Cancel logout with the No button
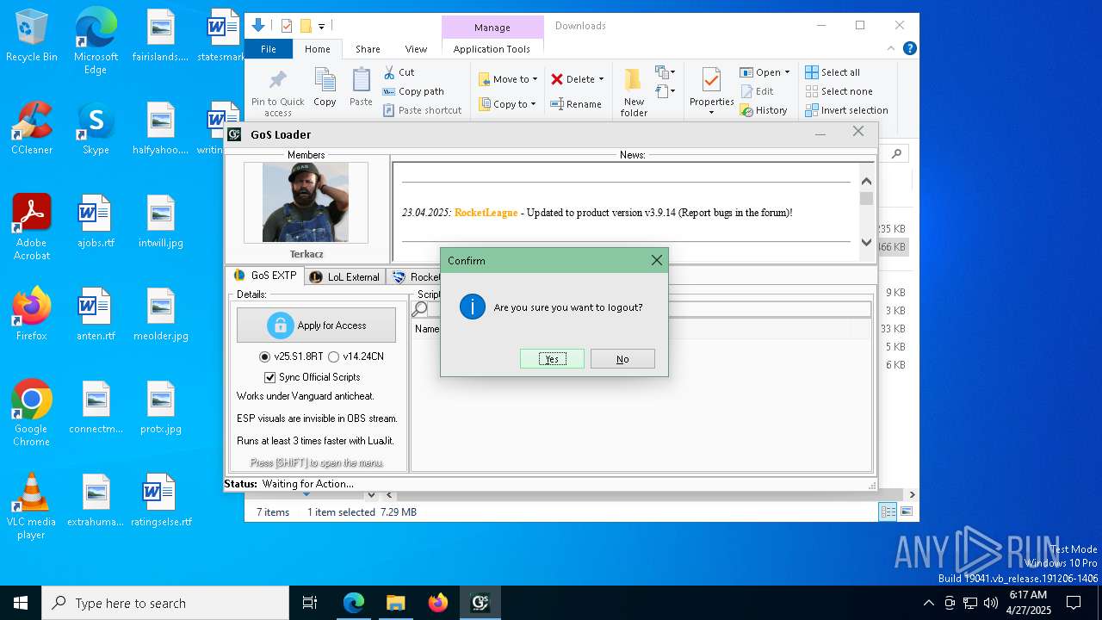 (622, 359)
